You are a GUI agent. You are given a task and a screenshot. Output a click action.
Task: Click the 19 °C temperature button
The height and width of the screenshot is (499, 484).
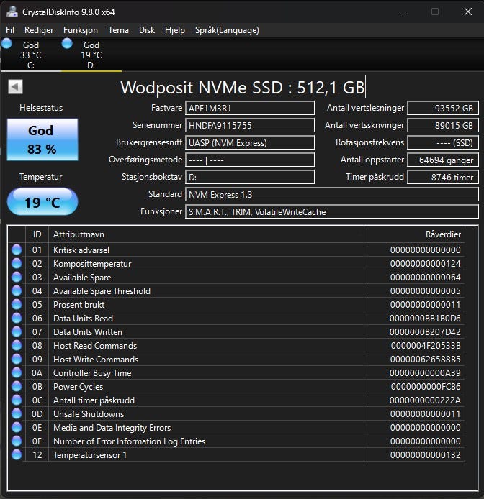click(42, 202)
